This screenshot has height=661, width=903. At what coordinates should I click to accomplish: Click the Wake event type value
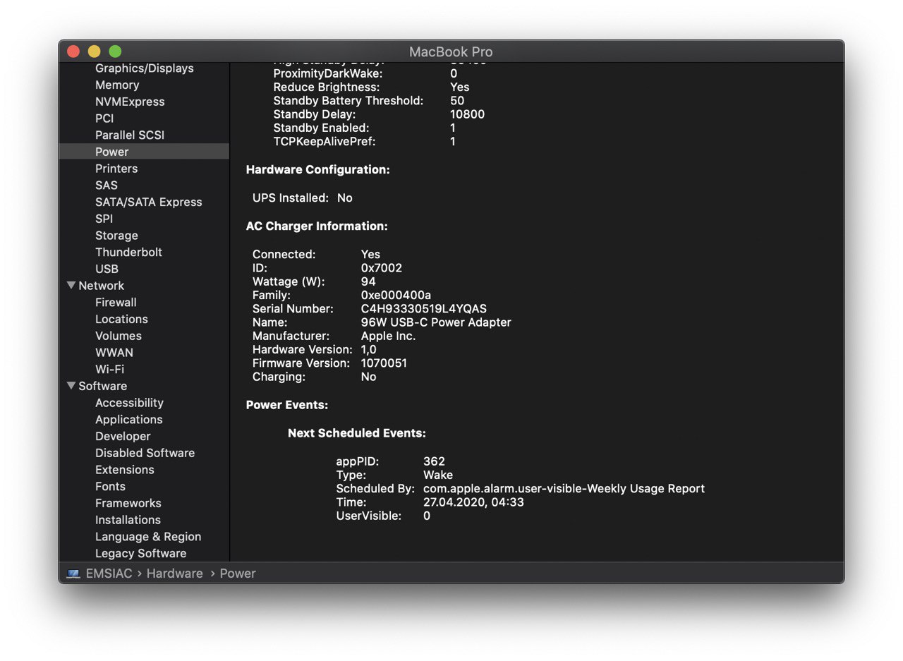[438, 475]
